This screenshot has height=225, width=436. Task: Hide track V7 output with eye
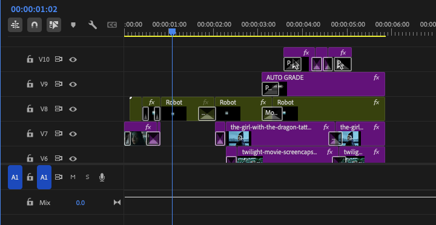pyautogui.click(x=73, y=134)
